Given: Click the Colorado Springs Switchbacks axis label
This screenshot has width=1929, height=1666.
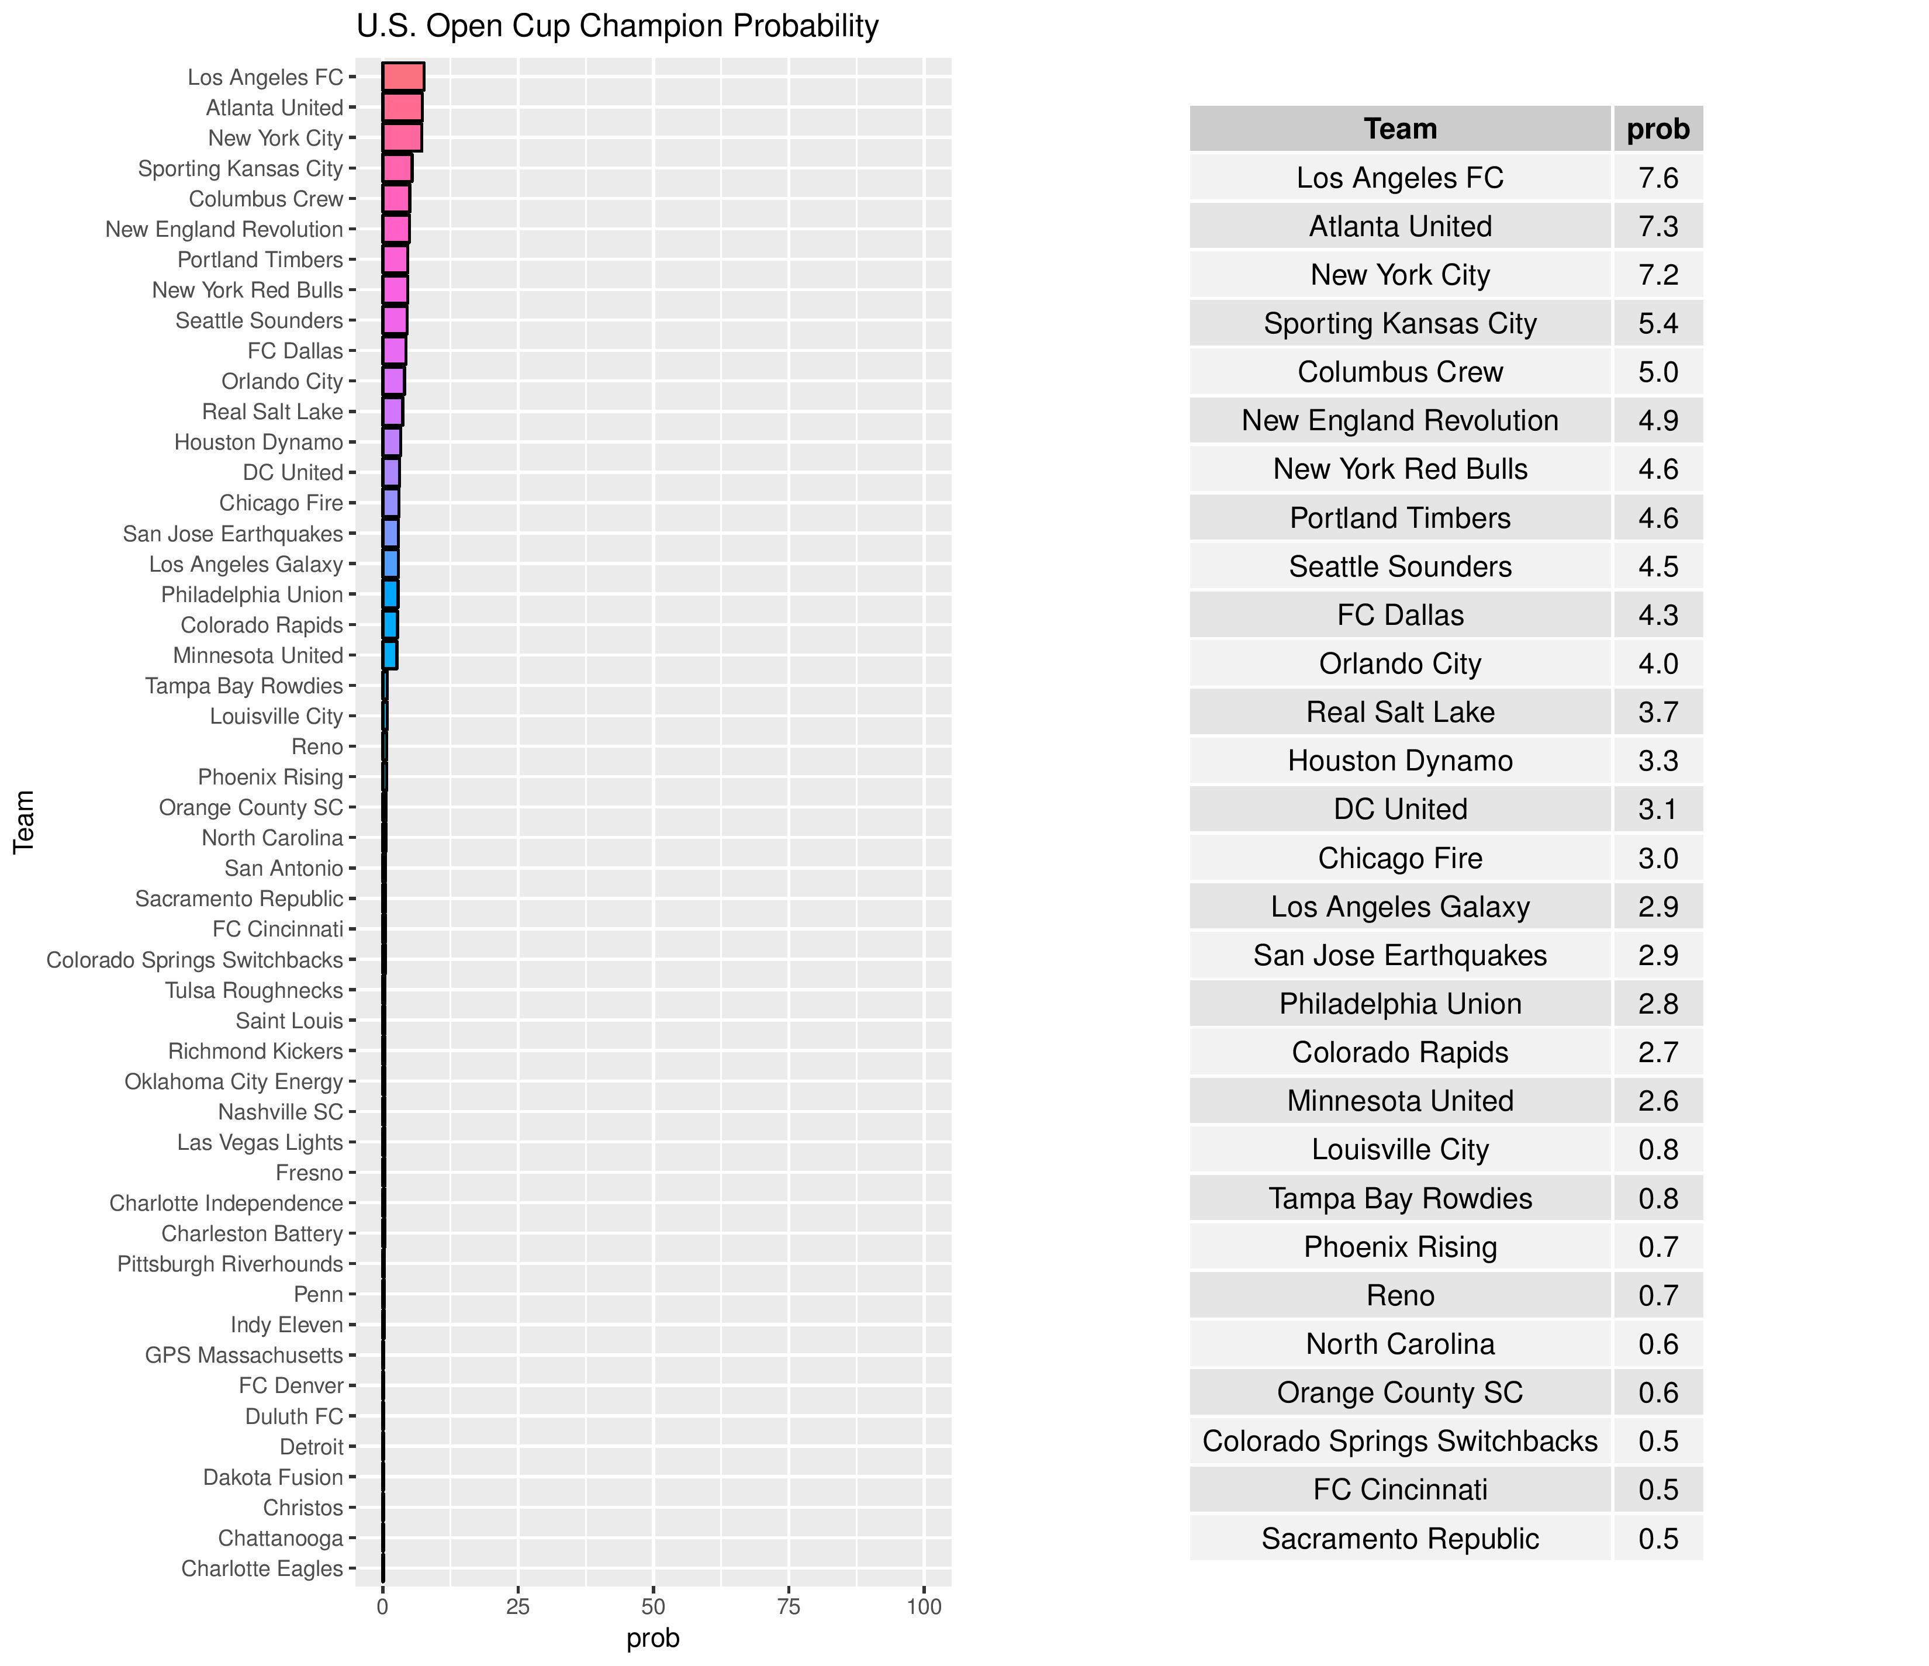Looking at the screenshot, I should [195, 960].
